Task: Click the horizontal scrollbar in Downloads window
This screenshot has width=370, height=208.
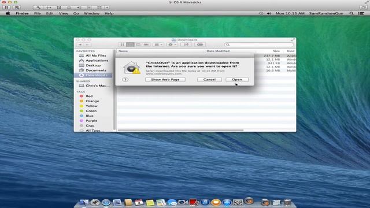Action: point(180,130)
